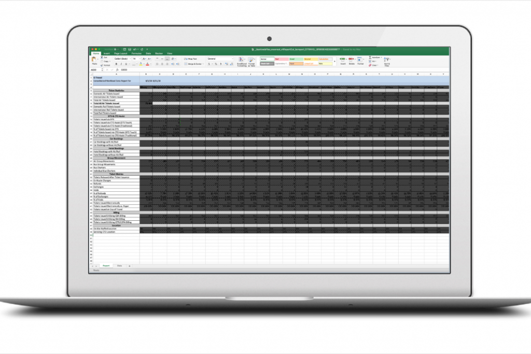Apply Bold formatting

(116, 64)
